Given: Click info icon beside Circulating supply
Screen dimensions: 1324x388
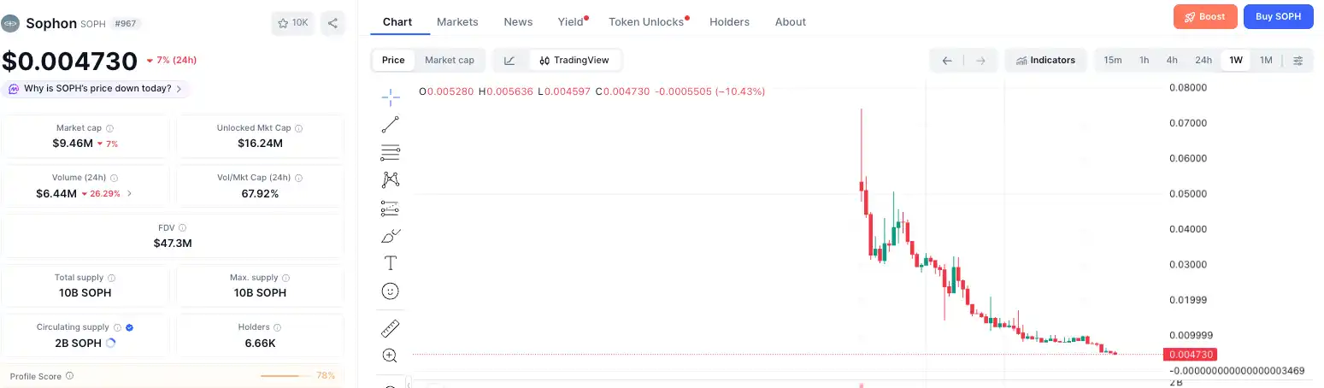Looking at the screenshot, I should pyautogui.click(x=117, y=327).
